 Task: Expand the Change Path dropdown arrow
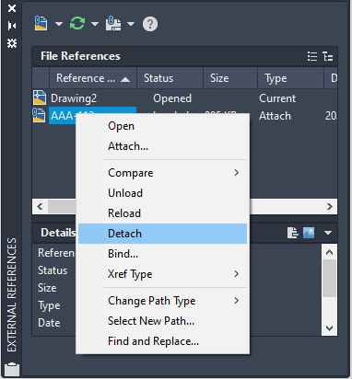(x=131, y=24)
